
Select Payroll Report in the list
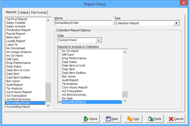point(16,34)
